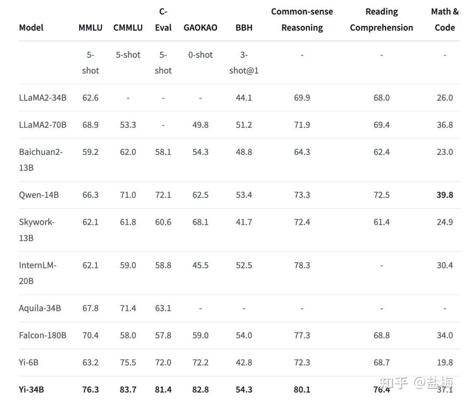Select the Aquila-34B row label
Image resolution: width=465 pixels, height=402 pixels.
(x=40, y=308)
